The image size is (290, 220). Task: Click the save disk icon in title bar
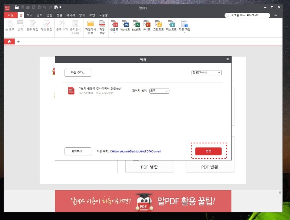(22, 7)
